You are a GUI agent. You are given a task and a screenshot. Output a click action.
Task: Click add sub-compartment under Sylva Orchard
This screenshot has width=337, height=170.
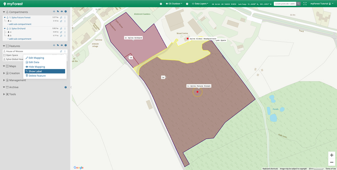(19, 39)
